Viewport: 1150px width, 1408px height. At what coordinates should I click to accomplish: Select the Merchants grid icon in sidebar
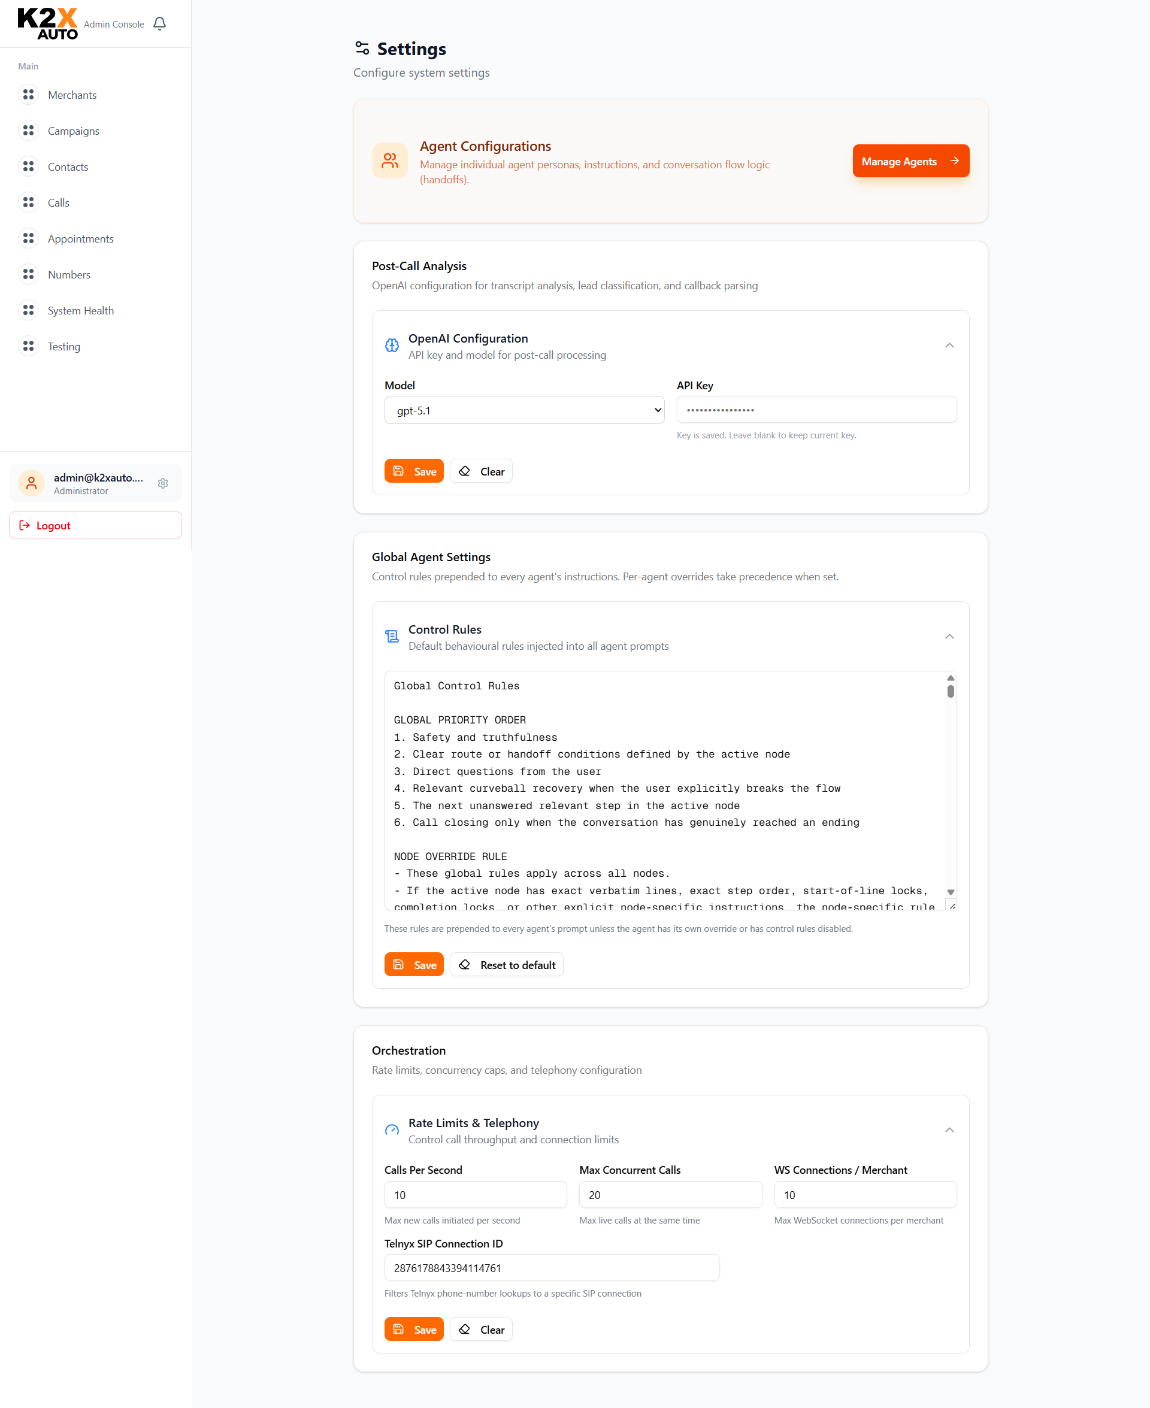coord(29,95)
